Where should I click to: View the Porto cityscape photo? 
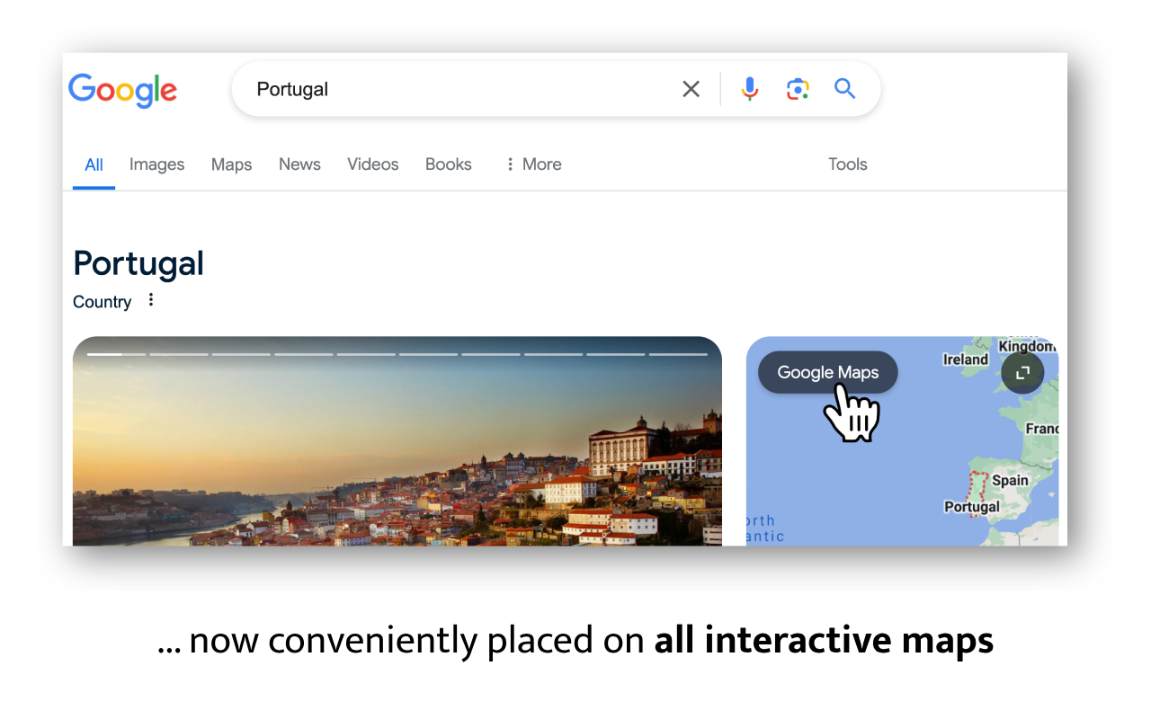pyautogui.click(x=397, y=441)
